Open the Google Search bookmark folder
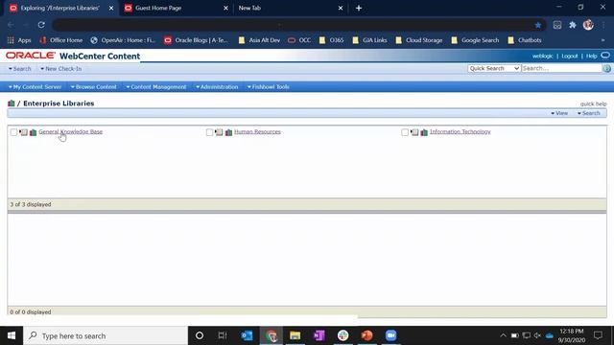The width and height of the screenshot is (614, 345). (476, 40)
